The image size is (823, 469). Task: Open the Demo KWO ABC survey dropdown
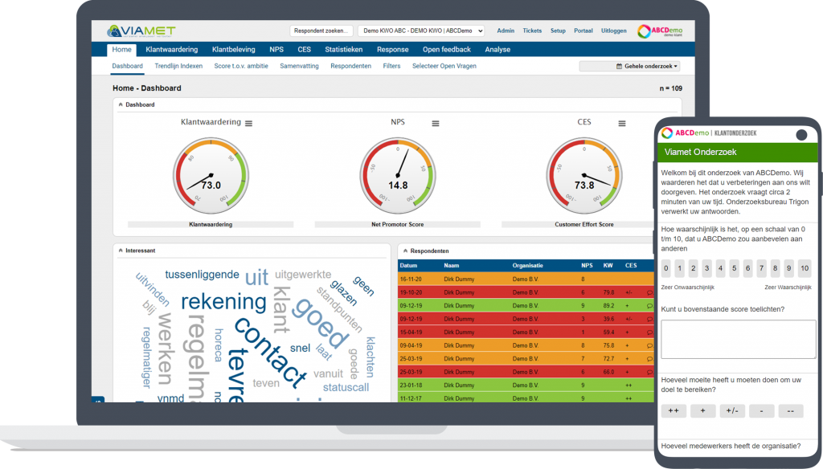[421, 31]
